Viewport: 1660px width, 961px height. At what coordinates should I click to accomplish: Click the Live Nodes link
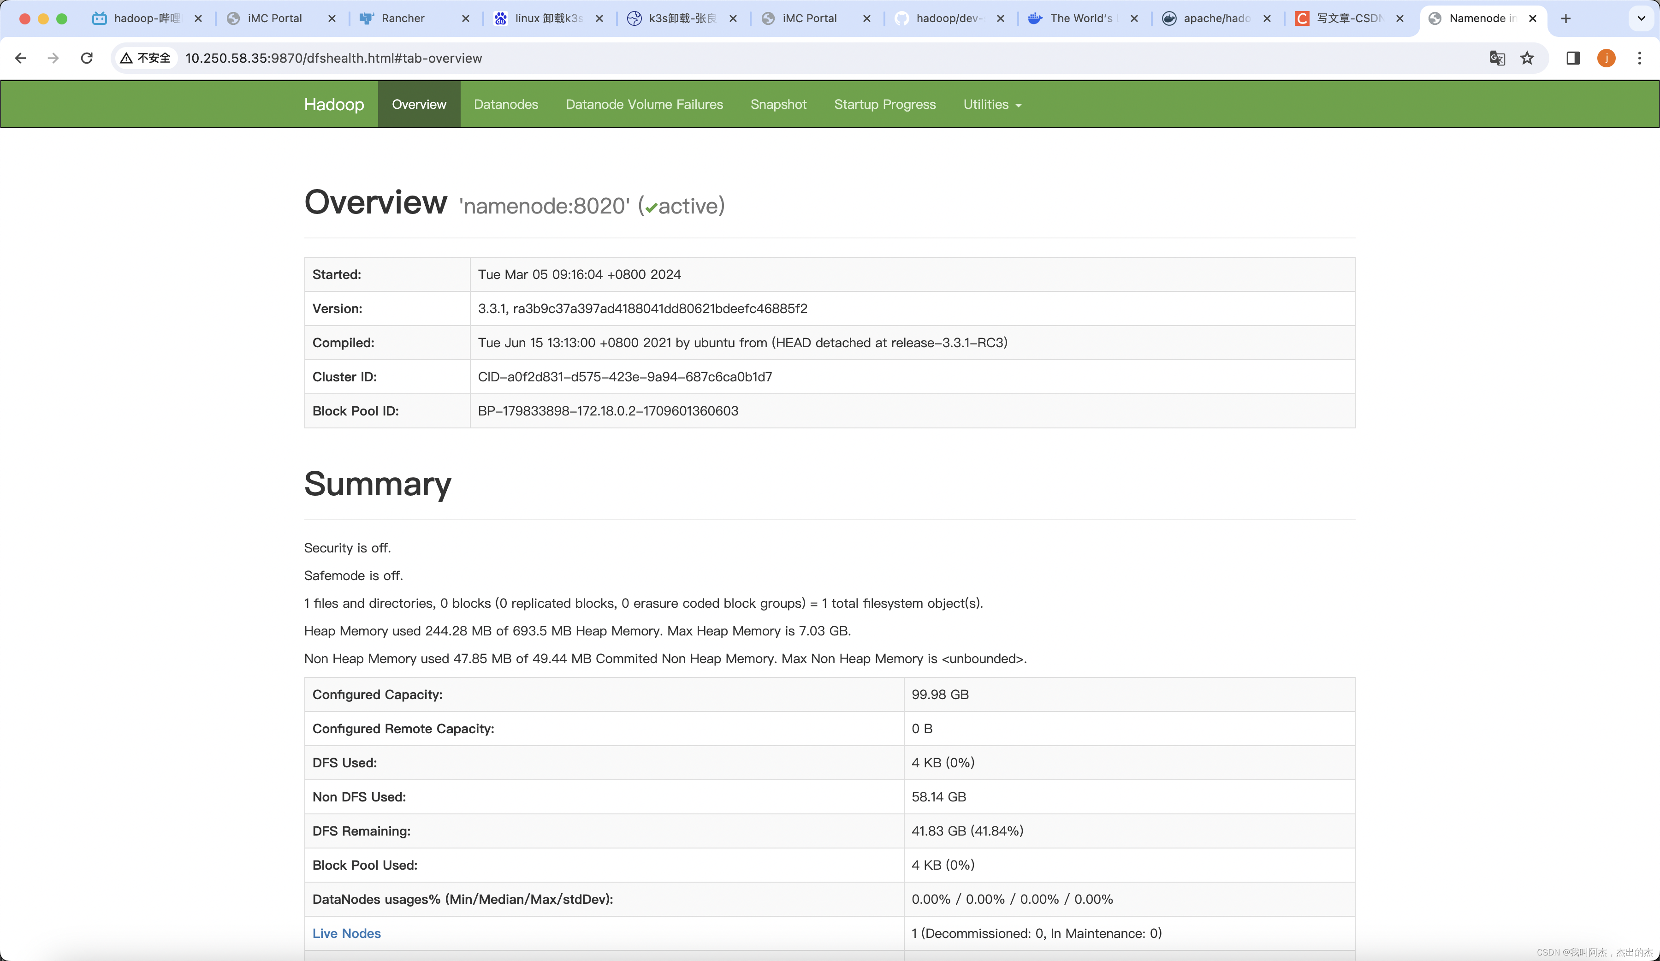[346, 933]
